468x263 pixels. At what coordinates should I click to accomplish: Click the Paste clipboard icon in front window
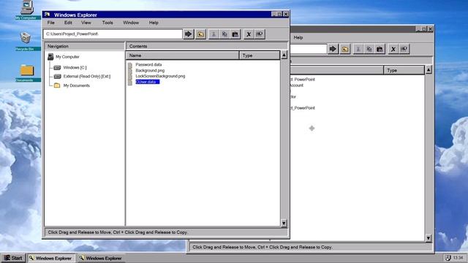[x=235, y=34]
